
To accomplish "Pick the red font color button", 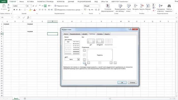I will 34,10.
